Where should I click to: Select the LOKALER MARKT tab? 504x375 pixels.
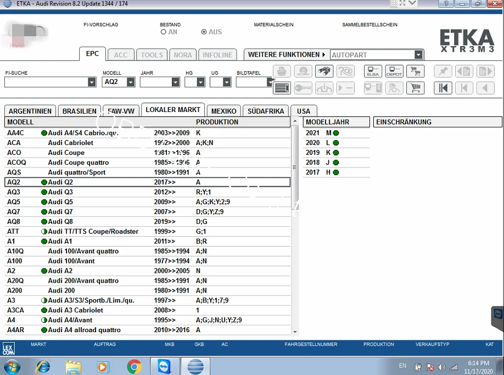click(x=173, y=110)
